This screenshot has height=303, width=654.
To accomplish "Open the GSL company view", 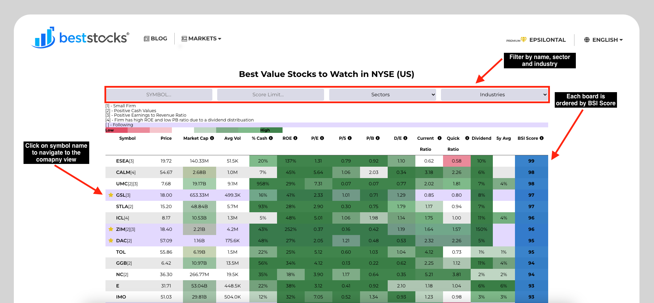I will (x=121, y=195).
